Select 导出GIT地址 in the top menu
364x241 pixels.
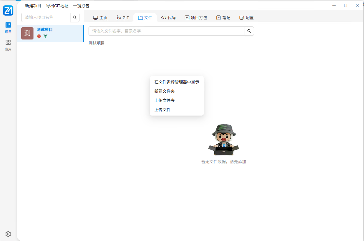pos(57,6)
